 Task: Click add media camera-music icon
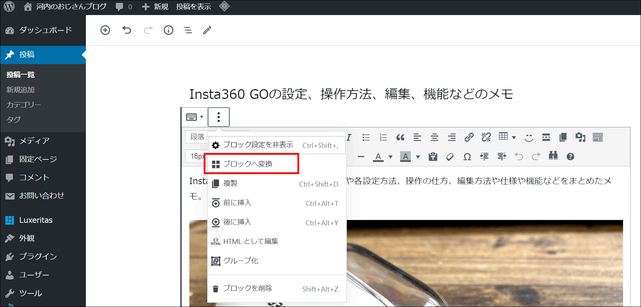pos(580,137)
